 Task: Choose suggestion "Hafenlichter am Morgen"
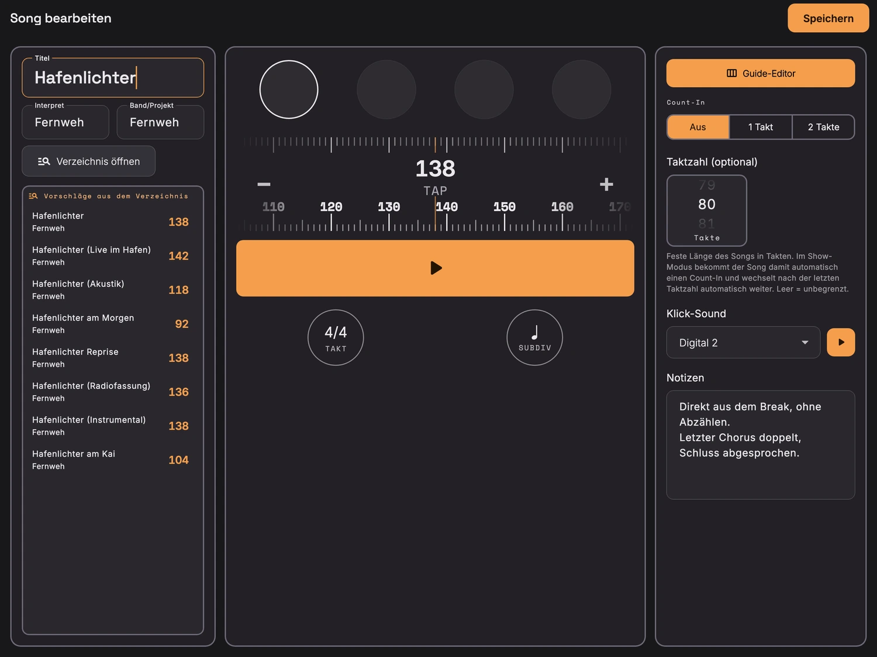click(x=113, y=324)
